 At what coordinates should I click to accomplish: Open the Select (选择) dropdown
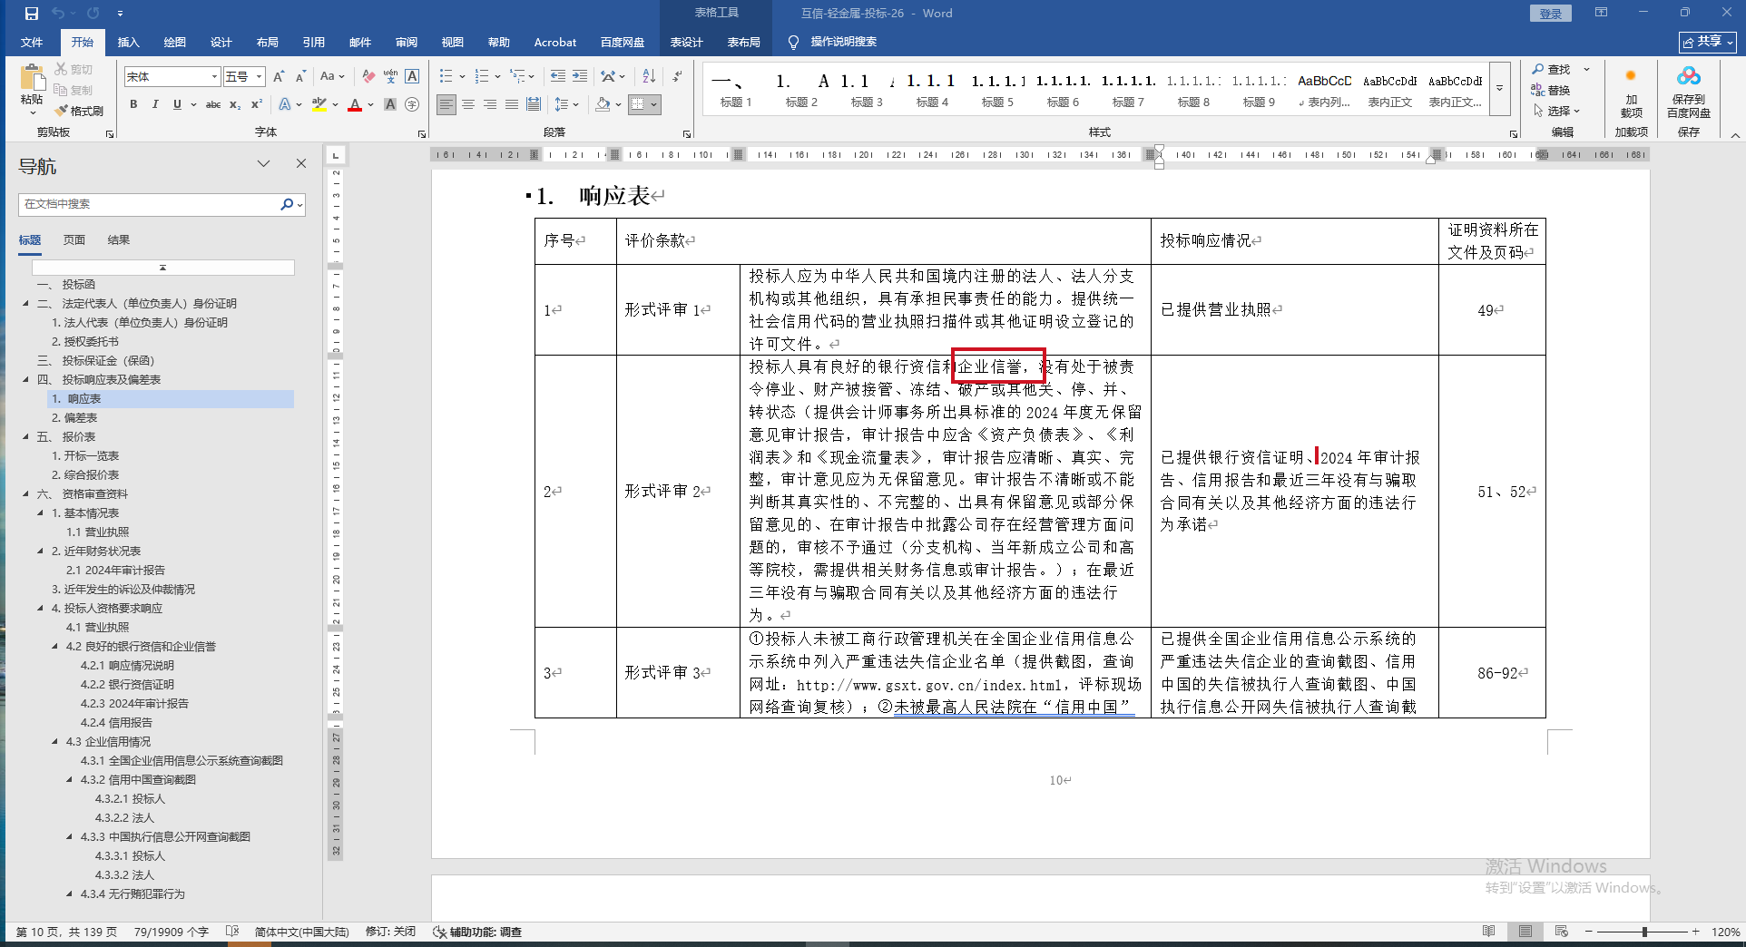[x=1557, y=111]
